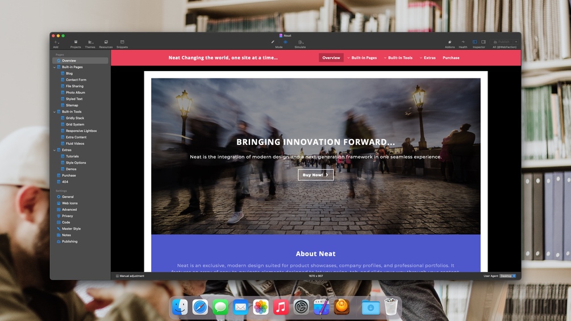Select the Extra Content page
The width and height of the screenshot is (571, 321).
click(x=76, y=137)
